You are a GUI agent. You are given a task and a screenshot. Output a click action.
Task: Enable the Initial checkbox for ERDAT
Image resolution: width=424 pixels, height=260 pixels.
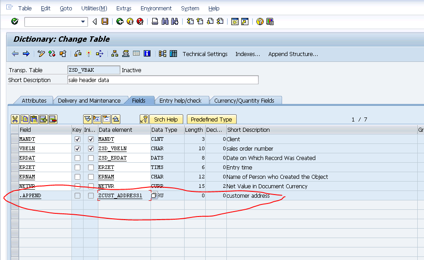point(90,158)
